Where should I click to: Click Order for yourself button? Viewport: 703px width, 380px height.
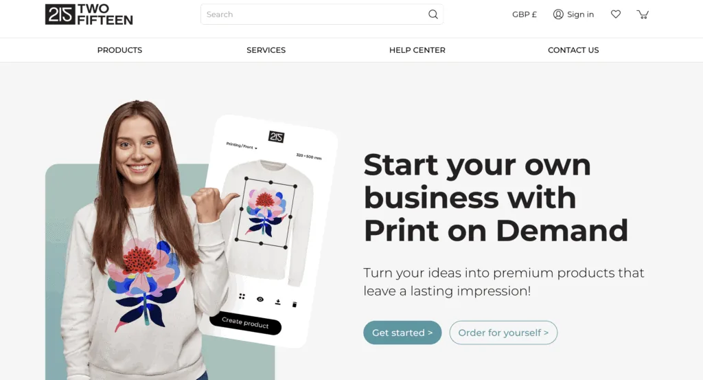[x=503, y=333]
